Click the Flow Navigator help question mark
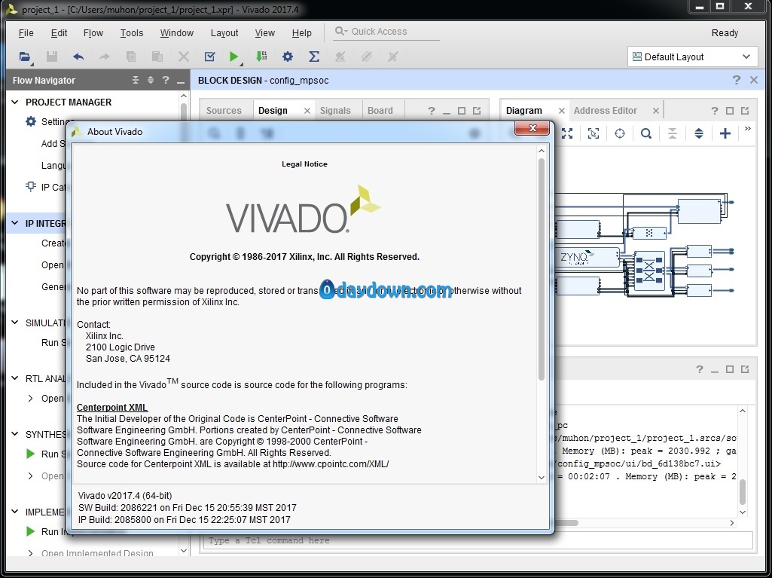 click(x=166, y=80)
